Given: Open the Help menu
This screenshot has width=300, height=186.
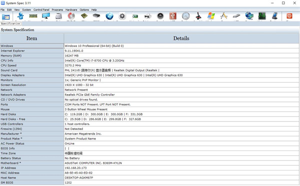Looking at the screenshot, I should click(94, 9).
